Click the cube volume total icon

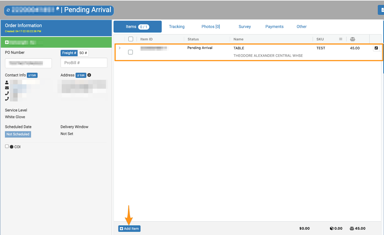coord(331,228)
